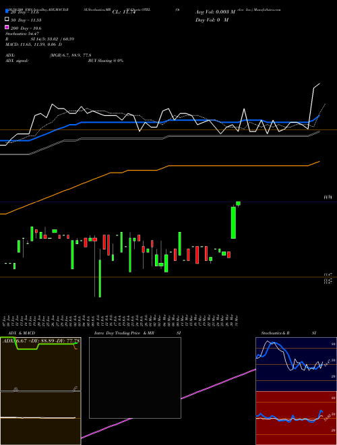This screenshot has width=337, height=445.
Task: Click the ADX & MACD indicator chart
Action: (x=40, y=390)
